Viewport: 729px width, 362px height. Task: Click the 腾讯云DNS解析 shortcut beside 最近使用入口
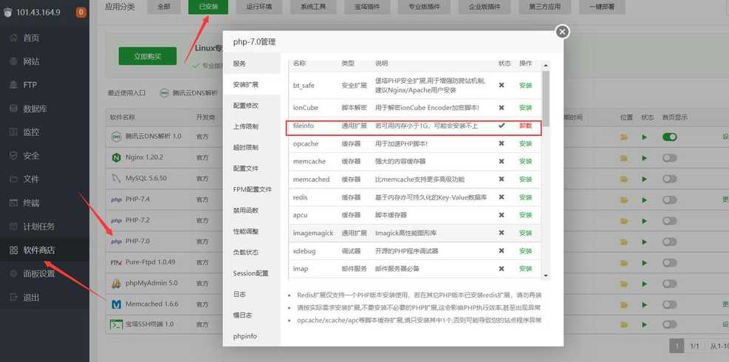[189, 93]
